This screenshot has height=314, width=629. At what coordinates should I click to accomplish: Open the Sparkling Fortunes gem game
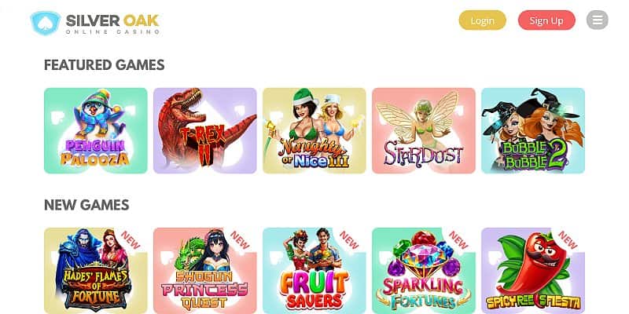(x=424, y=271)
